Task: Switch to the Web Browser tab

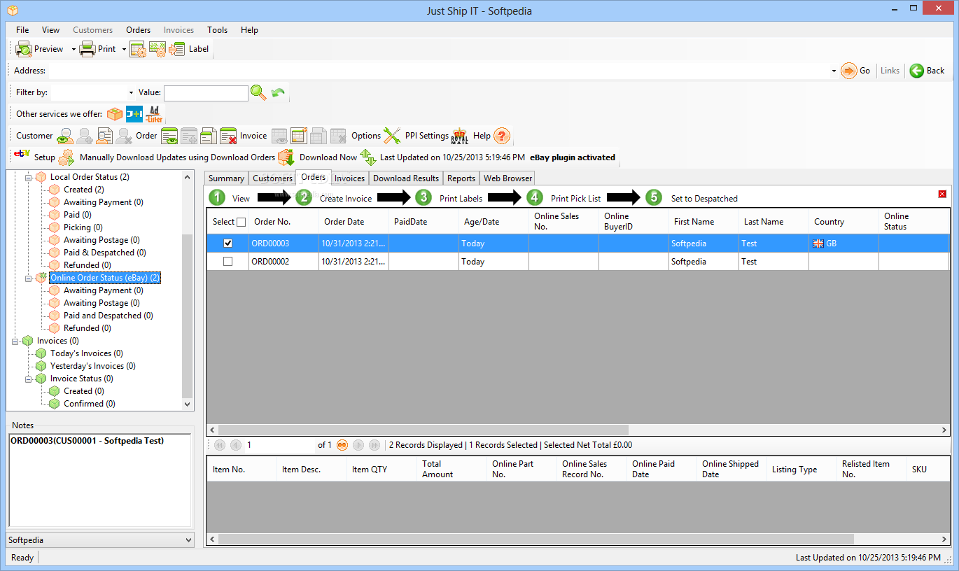Action: 508,178
